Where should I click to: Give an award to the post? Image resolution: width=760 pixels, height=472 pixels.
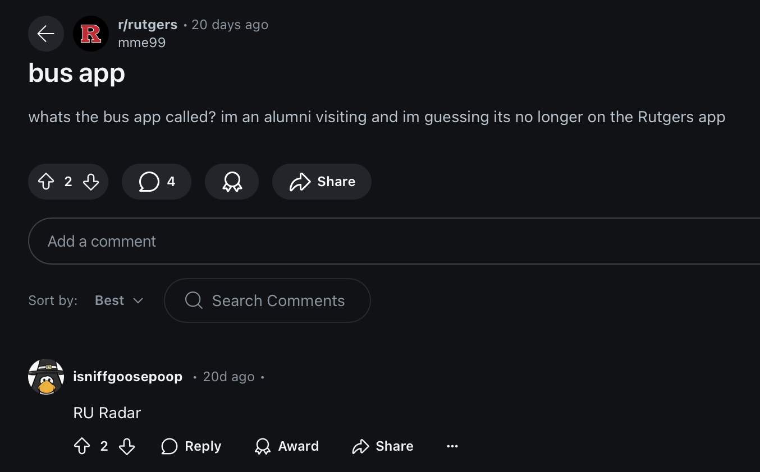tap(232, 182)
